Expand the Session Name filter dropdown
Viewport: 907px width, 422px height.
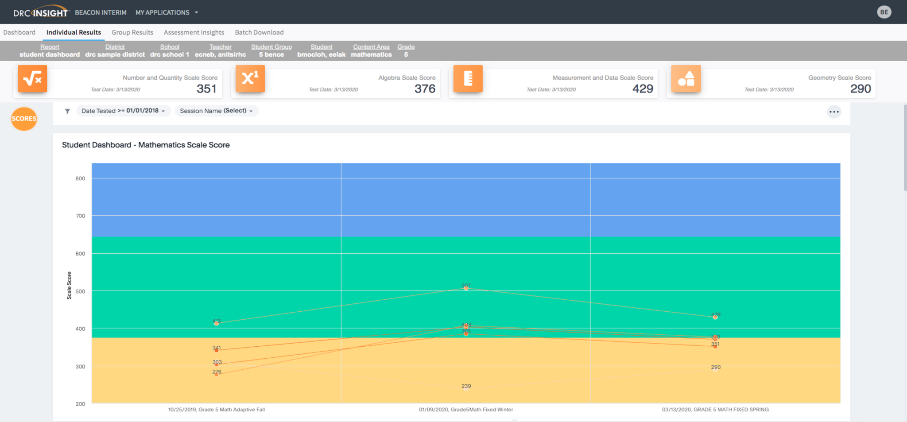(216, 111)
